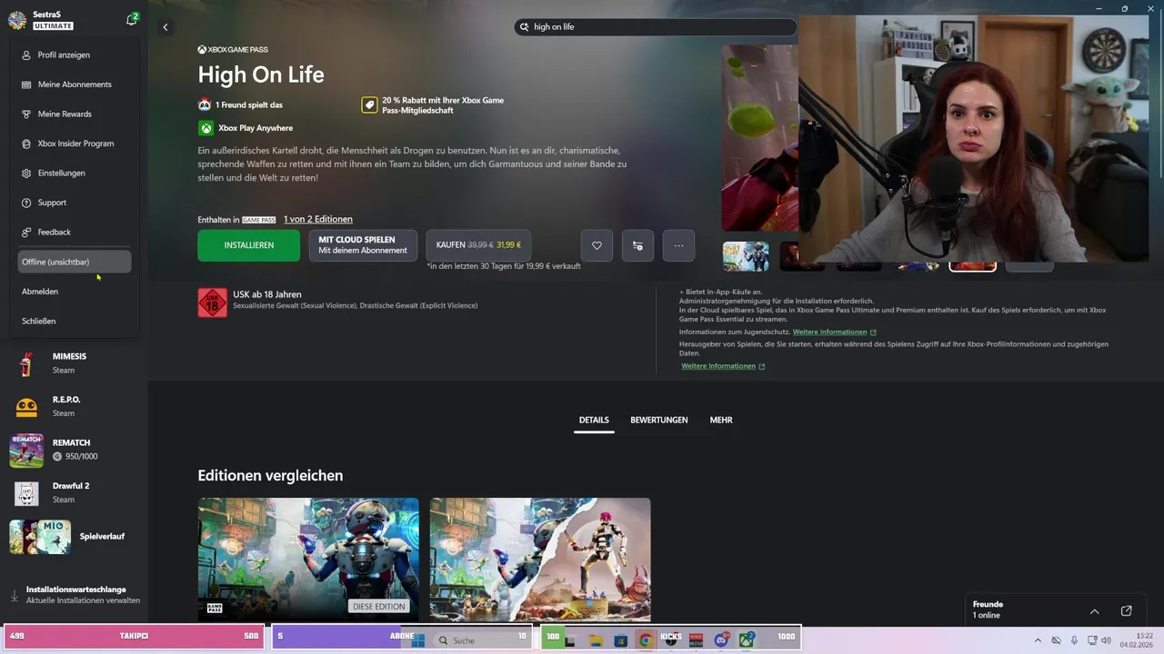The height and width of the screenshot is (654, 1164).
Task: Open the second edition comparison card
Action: 540,560
